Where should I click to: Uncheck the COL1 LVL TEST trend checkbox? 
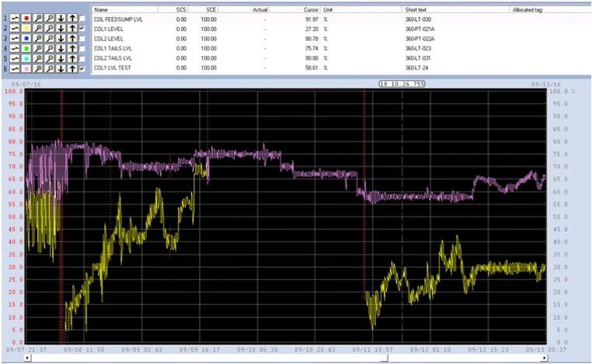pyautogui.click(x=82, y=69)
